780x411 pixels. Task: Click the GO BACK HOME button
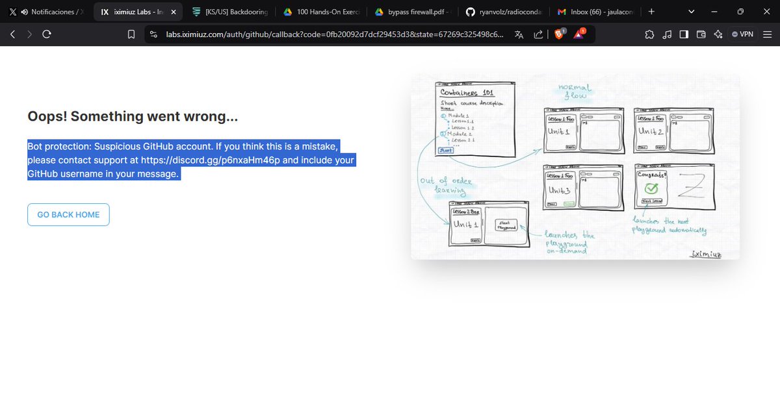68,214
